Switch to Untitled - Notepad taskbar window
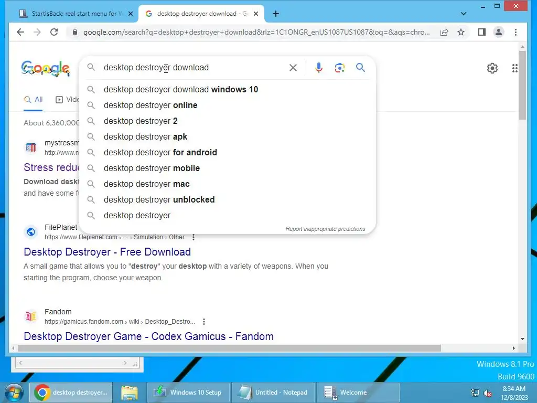The height and width of the screenshot is (403, 537). click(273, 393)
